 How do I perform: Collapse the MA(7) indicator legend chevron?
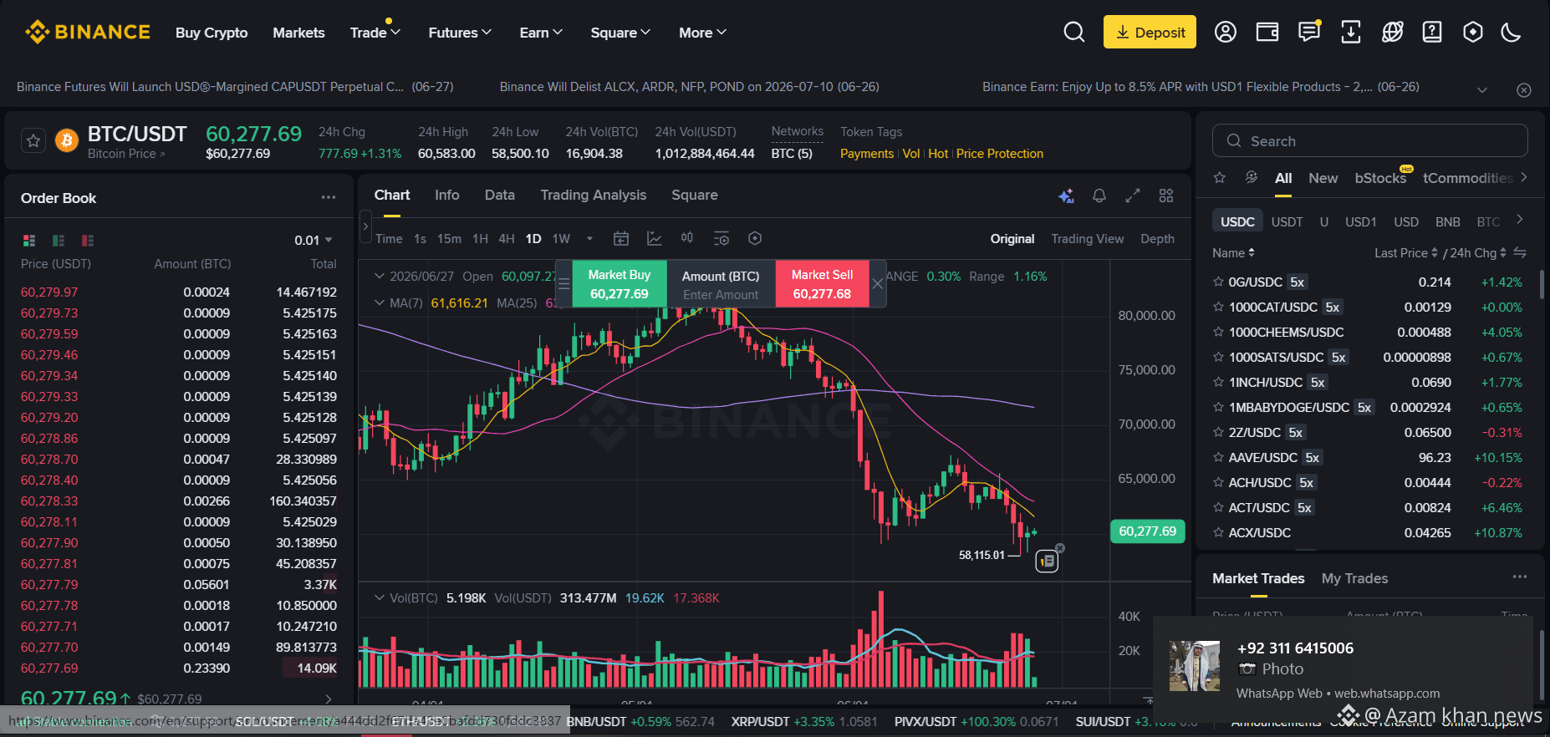tap(380, 302)
